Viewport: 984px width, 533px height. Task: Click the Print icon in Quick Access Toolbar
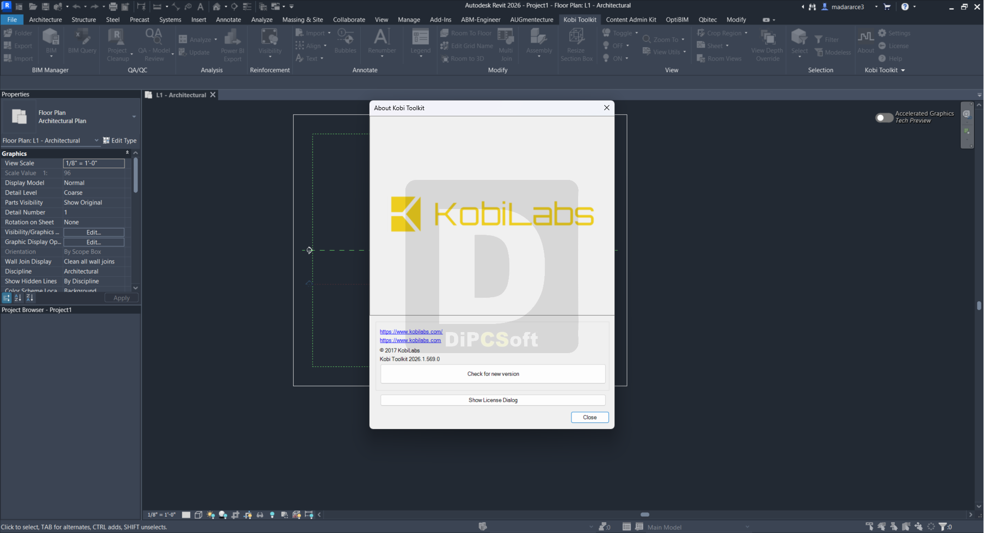(113, 7)
